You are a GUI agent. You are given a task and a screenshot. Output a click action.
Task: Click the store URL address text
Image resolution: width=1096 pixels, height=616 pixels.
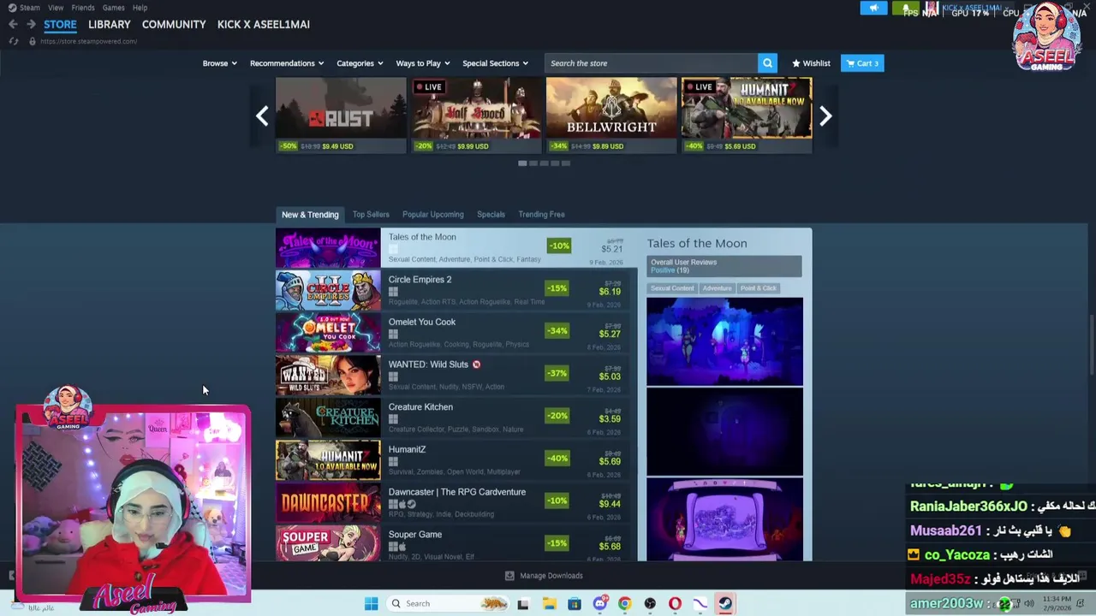tap(88, 41)
